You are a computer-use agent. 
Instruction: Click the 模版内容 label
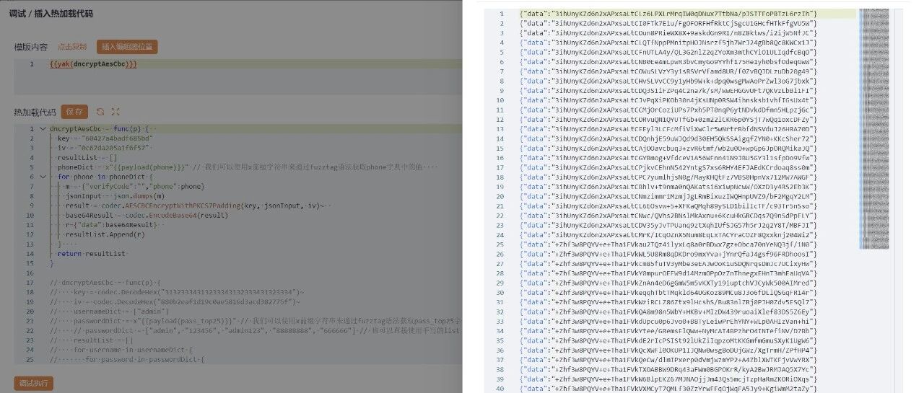(31, 47)
